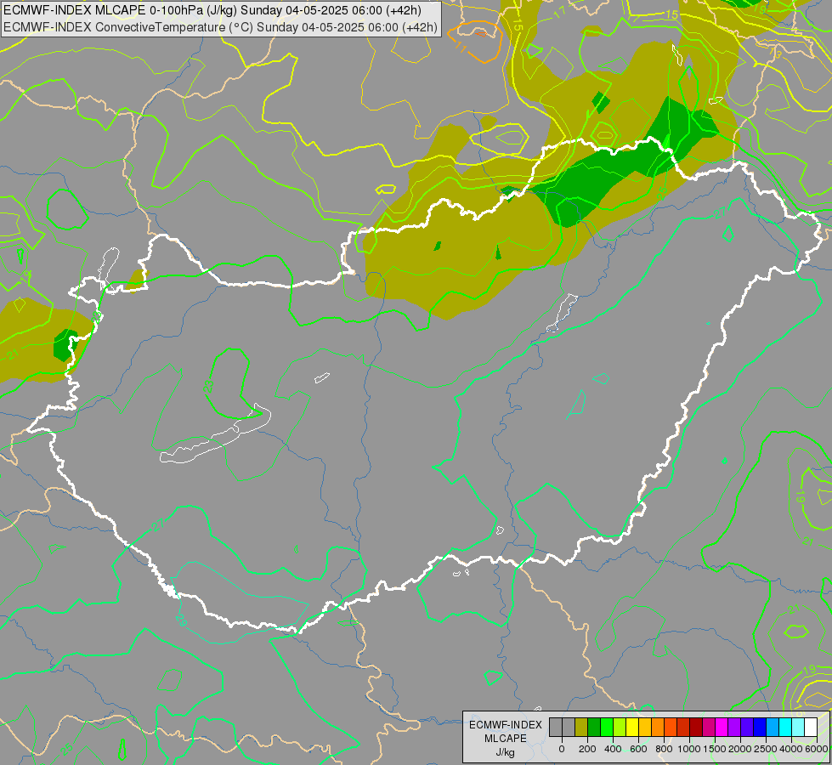Click the 1000 legend tick label
Screen dimensions: 832x765
pos(689,749)
